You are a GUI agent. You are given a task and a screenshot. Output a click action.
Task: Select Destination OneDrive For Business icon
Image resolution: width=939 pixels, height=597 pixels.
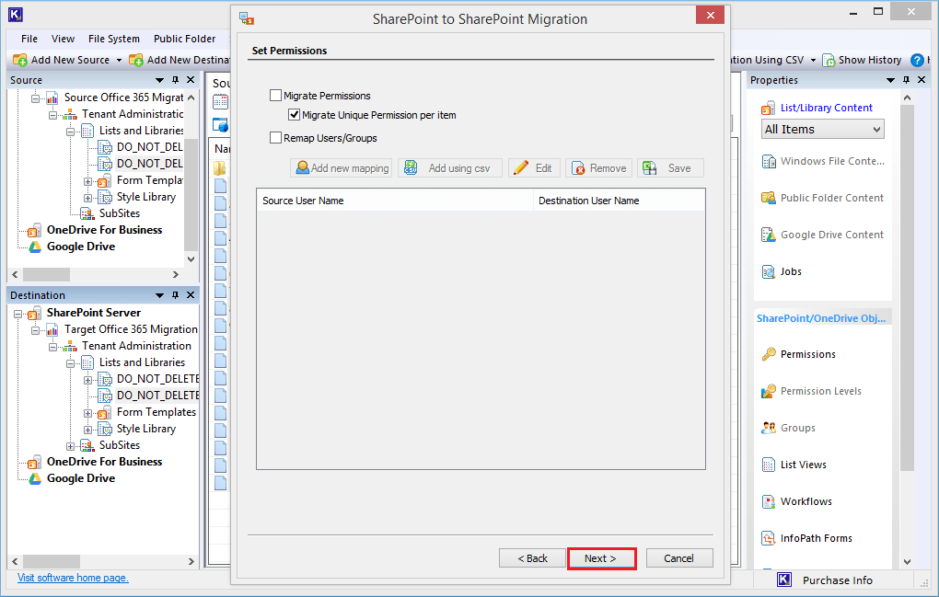coord(35,463)
